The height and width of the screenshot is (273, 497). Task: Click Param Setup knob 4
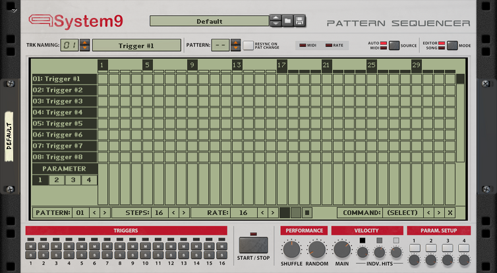point(464,260)
